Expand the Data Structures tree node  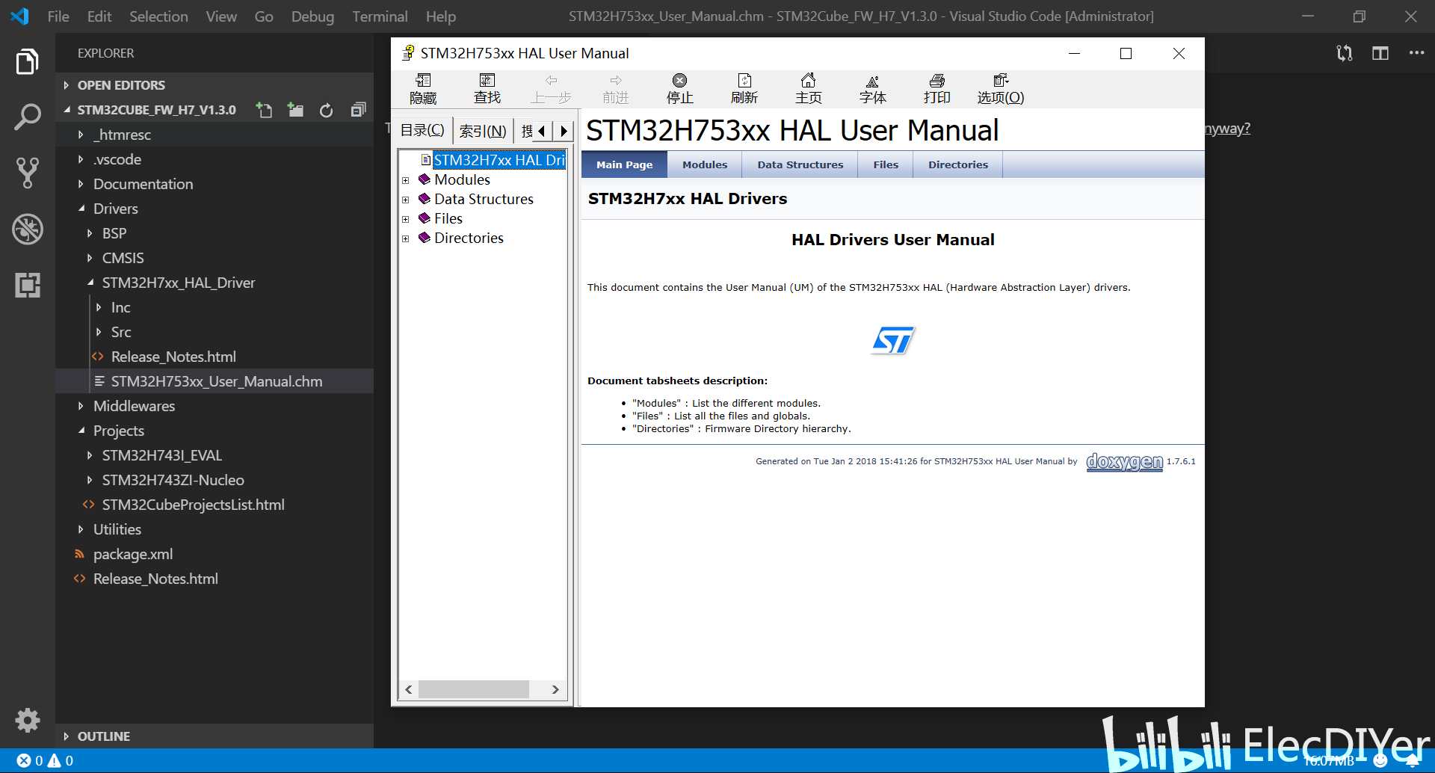pos(407,200)
